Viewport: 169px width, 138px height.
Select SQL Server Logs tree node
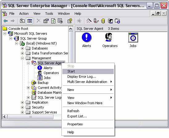tap(49, 97)
